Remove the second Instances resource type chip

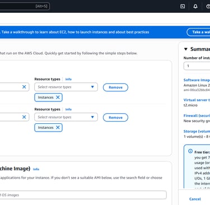click(x=58, y=128)
